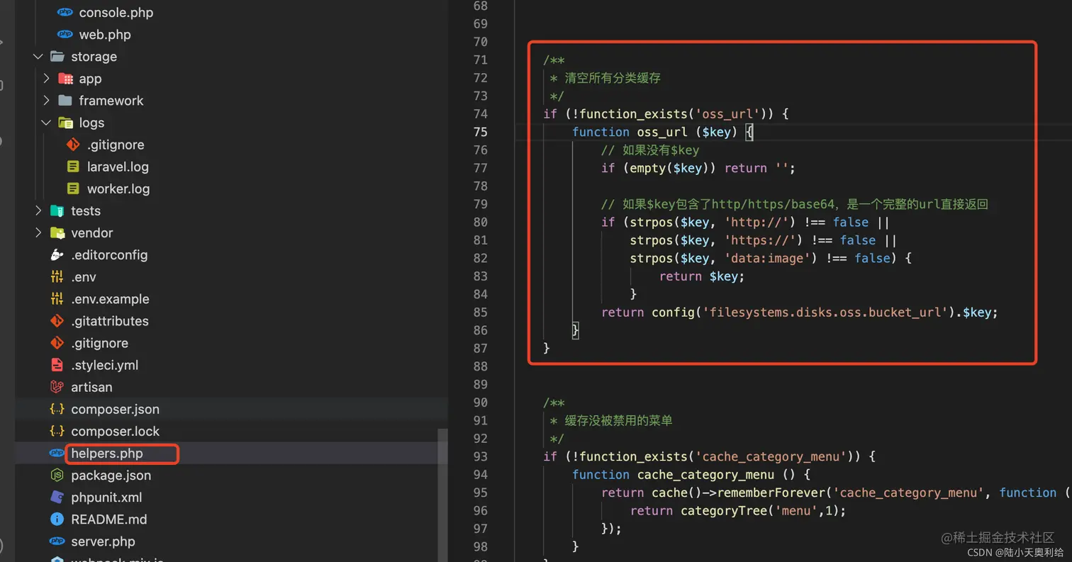Collapse the logs folder chevron
Screen dimensions: 1072x562
[x=47, y=123]
